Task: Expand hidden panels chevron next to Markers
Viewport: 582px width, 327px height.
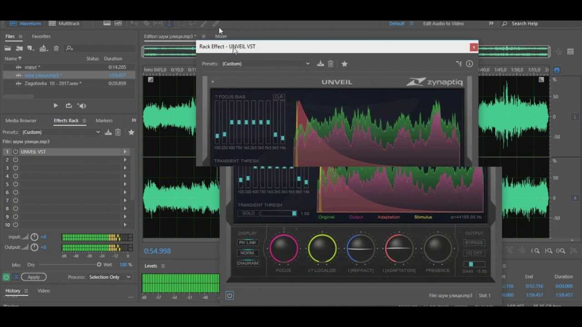Action: 134,120
